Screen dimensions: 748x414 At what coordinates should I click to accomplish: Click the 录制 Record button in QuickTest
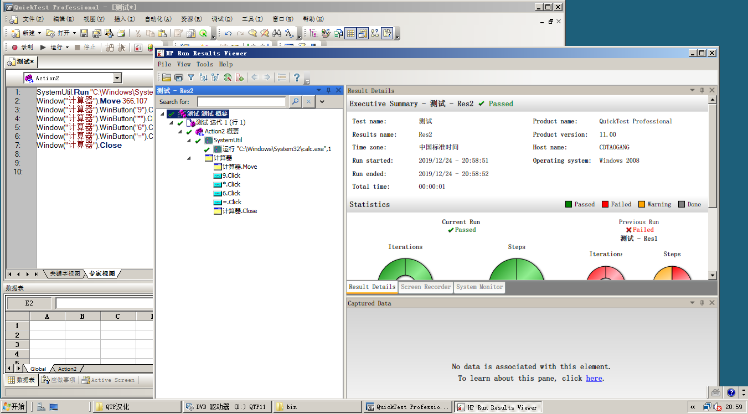(22, 48)
